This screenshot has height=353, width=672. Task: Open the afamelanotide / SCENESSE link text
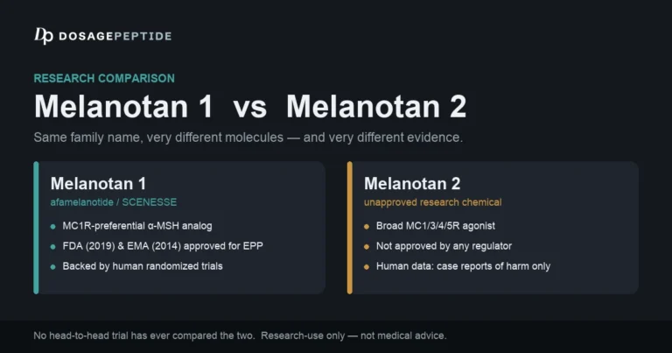click(114, 202)
